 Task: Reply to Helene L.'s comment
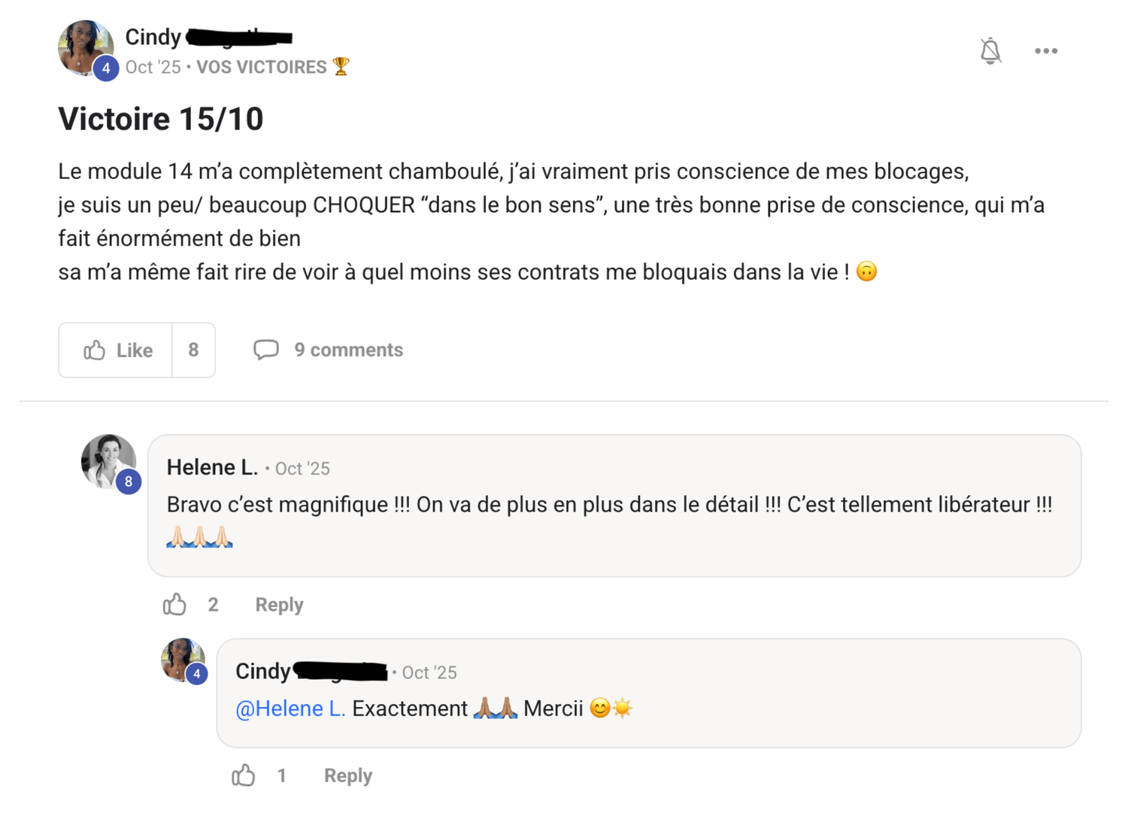coord(279,605)
